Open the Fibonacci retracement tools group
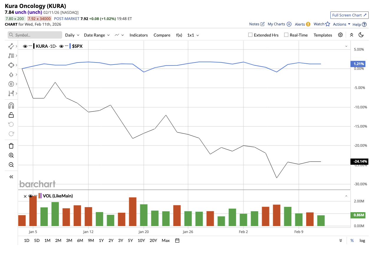The image size is (384, 254). coord(11,55)
